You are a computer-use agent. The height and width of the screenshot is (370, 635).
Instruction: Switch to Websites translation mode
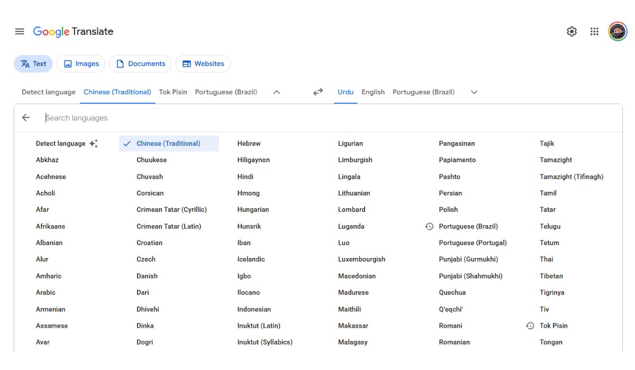point(203,63)
